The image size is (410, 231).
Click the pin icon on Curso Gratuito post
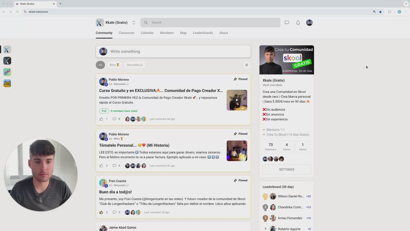click(235, 79)
